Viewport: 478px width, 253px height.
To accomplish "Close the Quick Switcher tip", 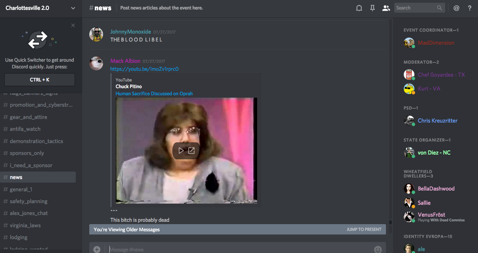I will point(73,25).
